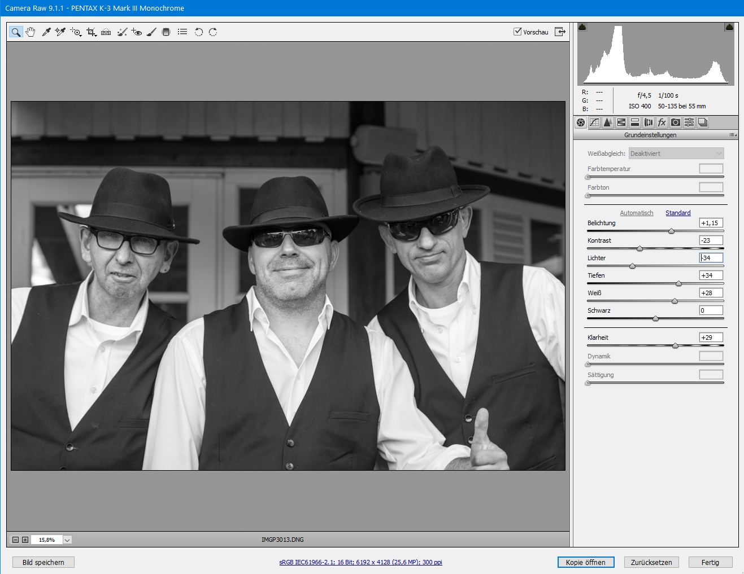The image size is (744, 574).
Task: Open the Weißabgleich dropdown
Action: [676, 154]
